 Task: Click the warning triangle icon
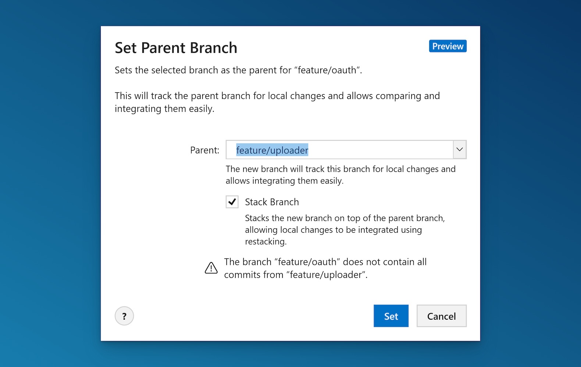(211, 268)
